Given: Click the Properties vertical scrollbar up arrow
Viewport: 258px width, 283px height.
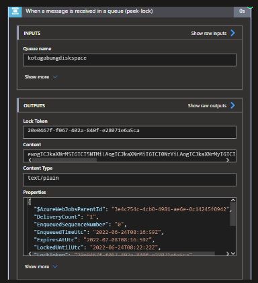Looking at the screenshot, I should 233,201.
